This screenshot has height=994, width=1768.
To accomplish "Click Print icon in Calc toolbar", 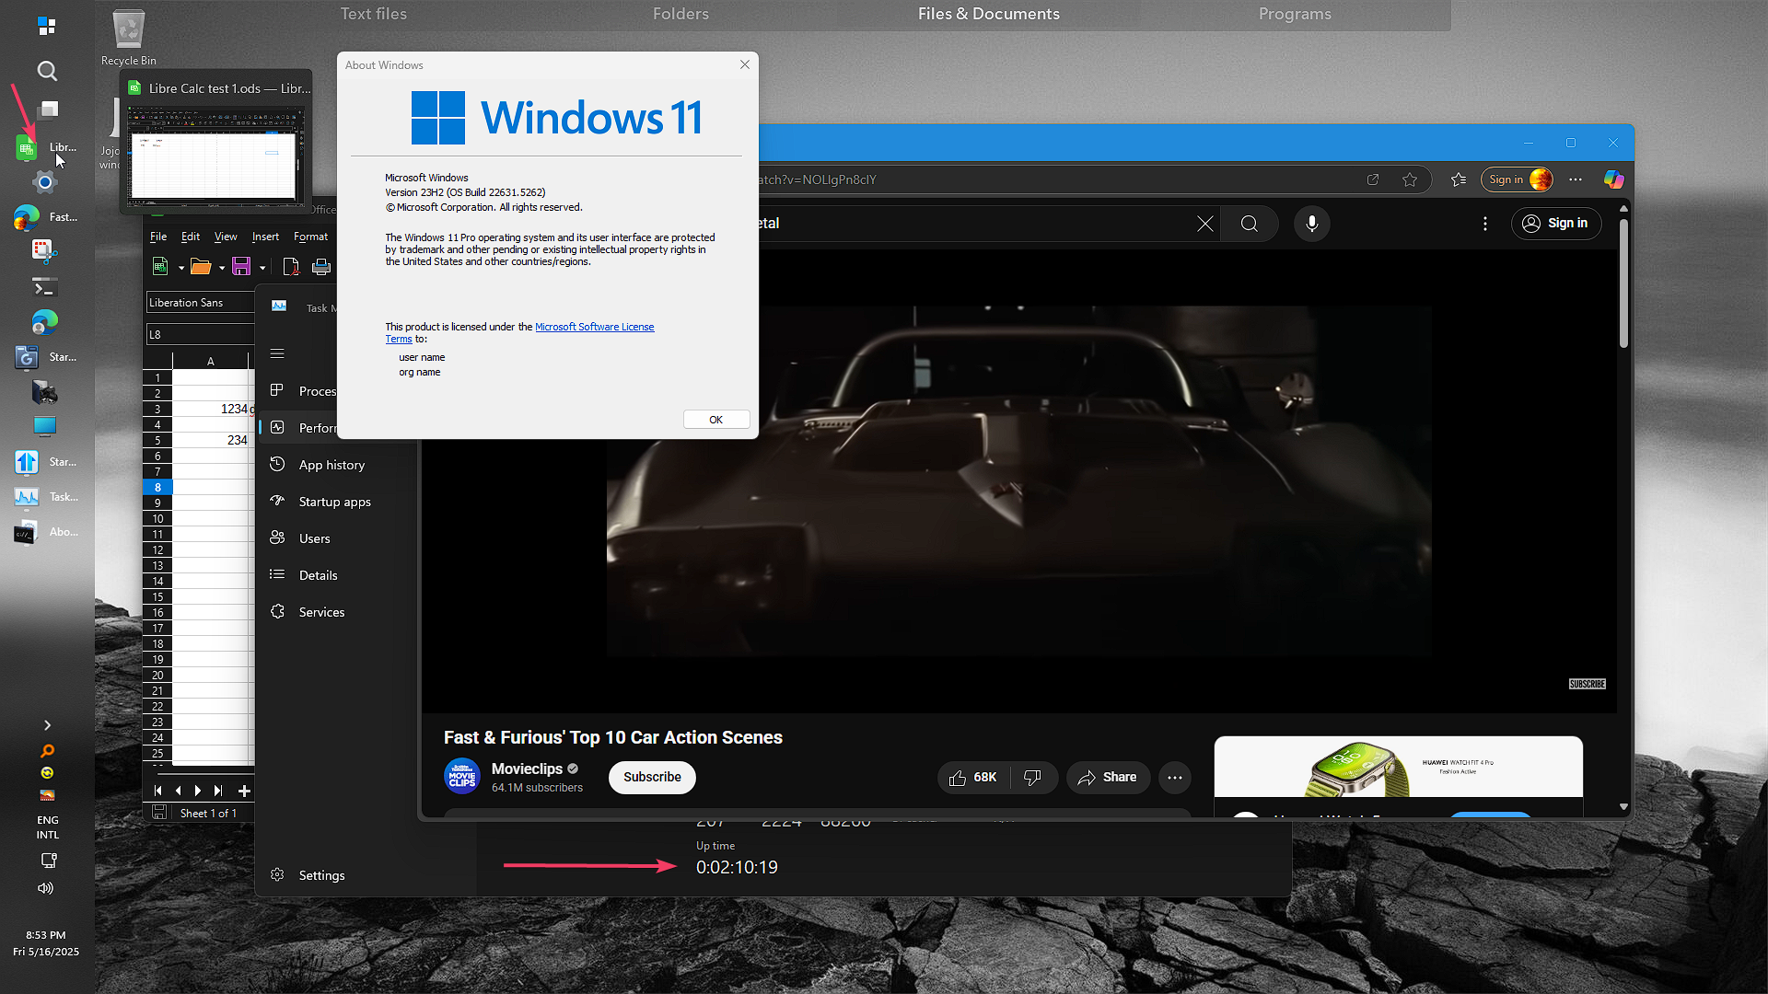I will [321, 267].
